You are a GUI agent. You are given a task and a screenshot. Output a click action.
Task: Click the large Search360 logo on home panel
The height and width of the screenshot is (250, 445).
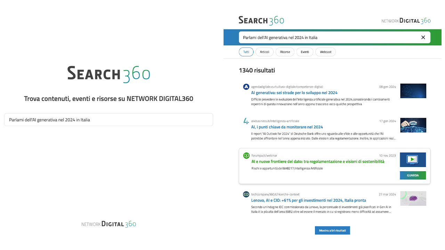[x=108, y=74]
